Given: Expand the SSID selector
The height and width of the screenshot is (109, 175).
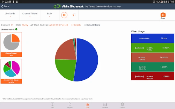Looking at the screenshot, I should (49, 15).
